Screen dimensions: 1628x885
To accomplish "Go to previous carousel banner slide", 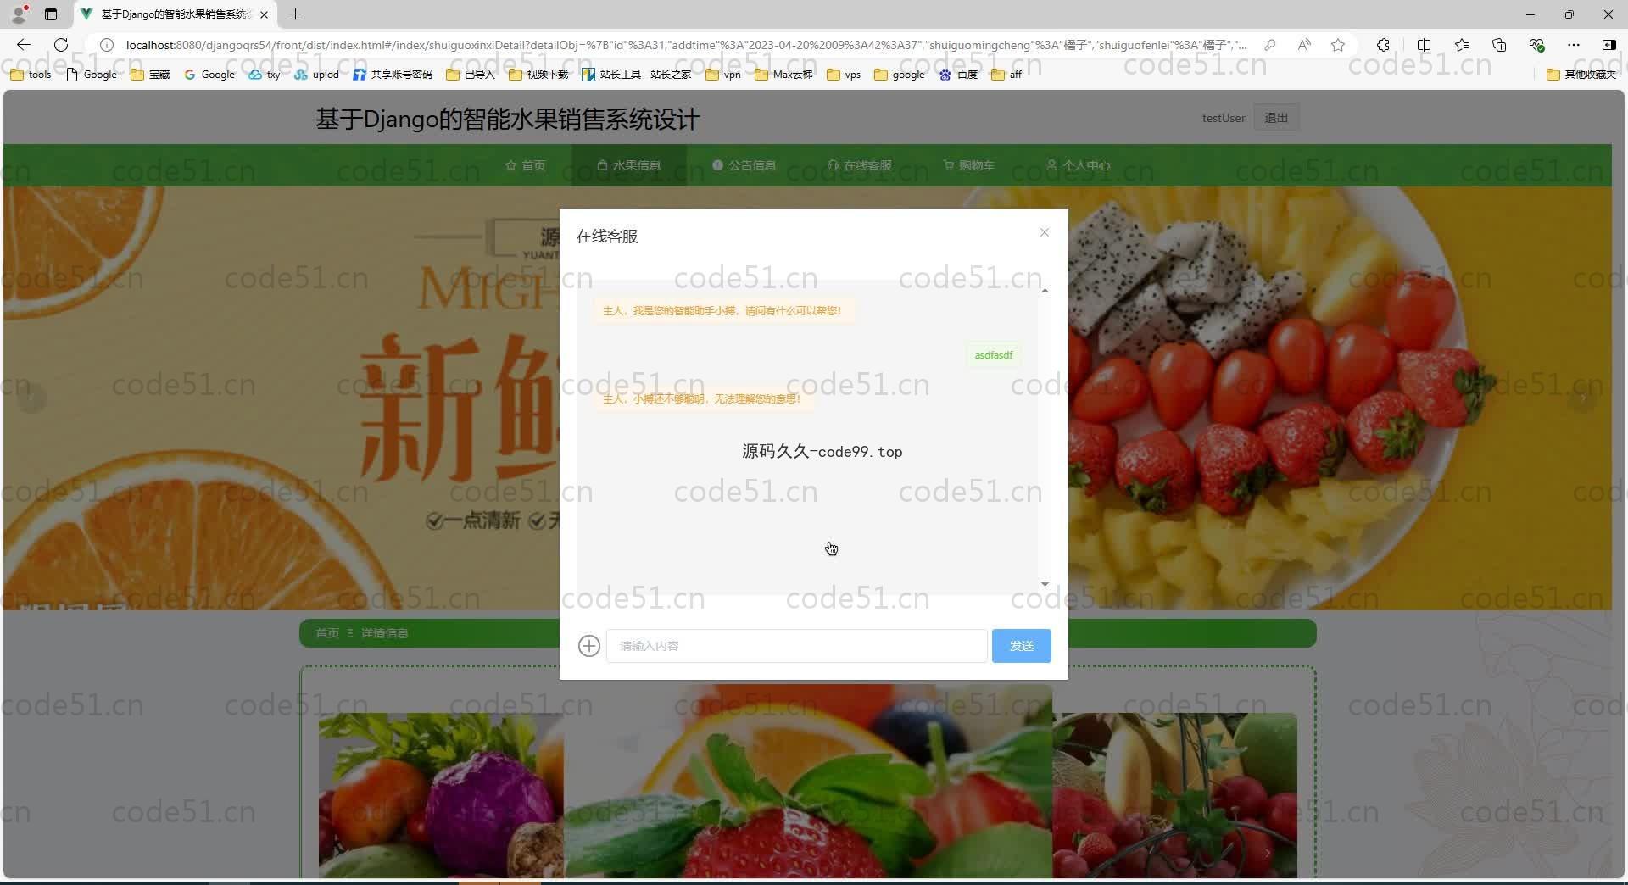I will [x=31, y=397].
